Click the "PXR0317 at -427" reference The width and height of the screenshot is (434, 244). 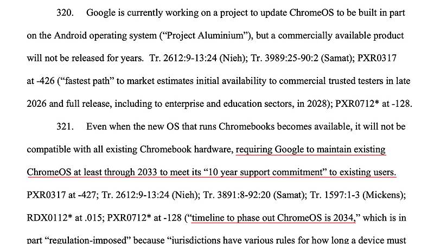tap(60, 195)
